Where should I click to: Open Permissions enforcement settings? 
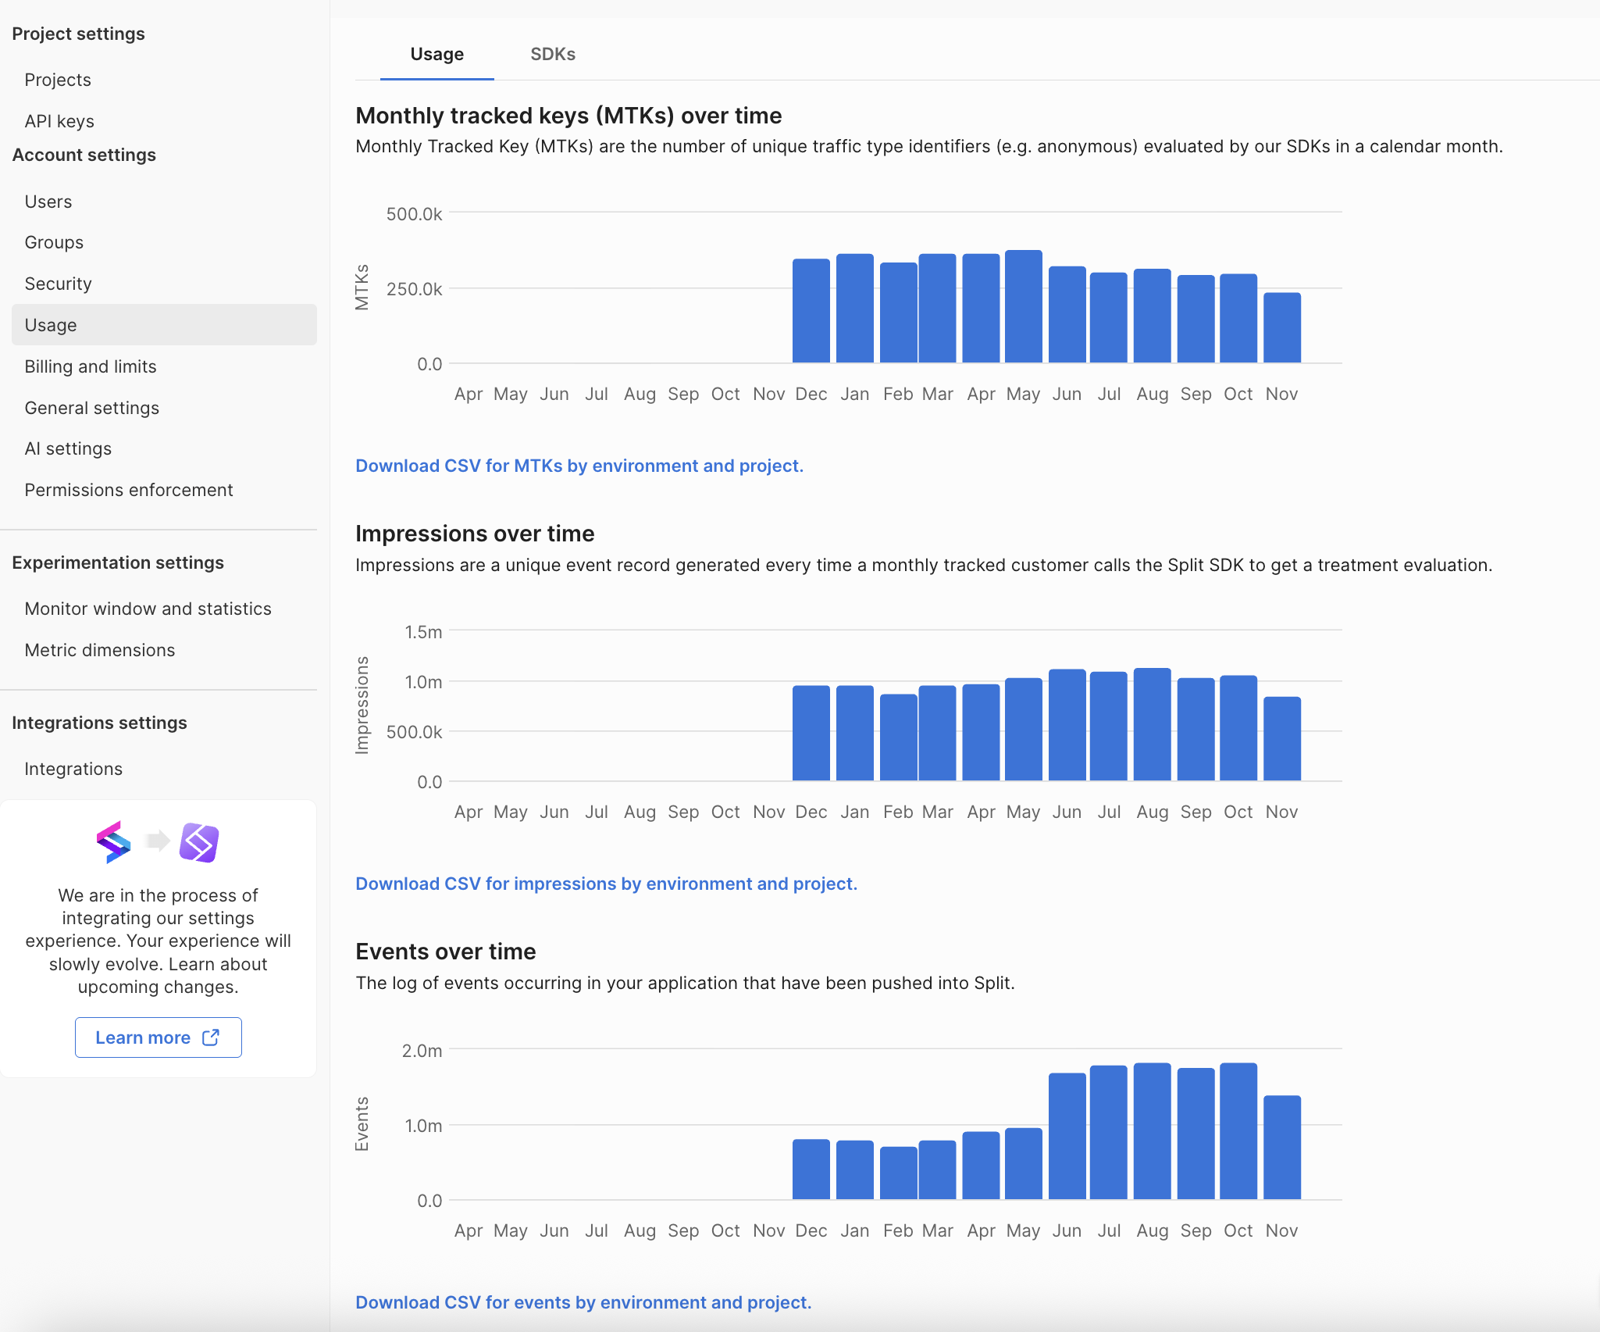[129, 490]
